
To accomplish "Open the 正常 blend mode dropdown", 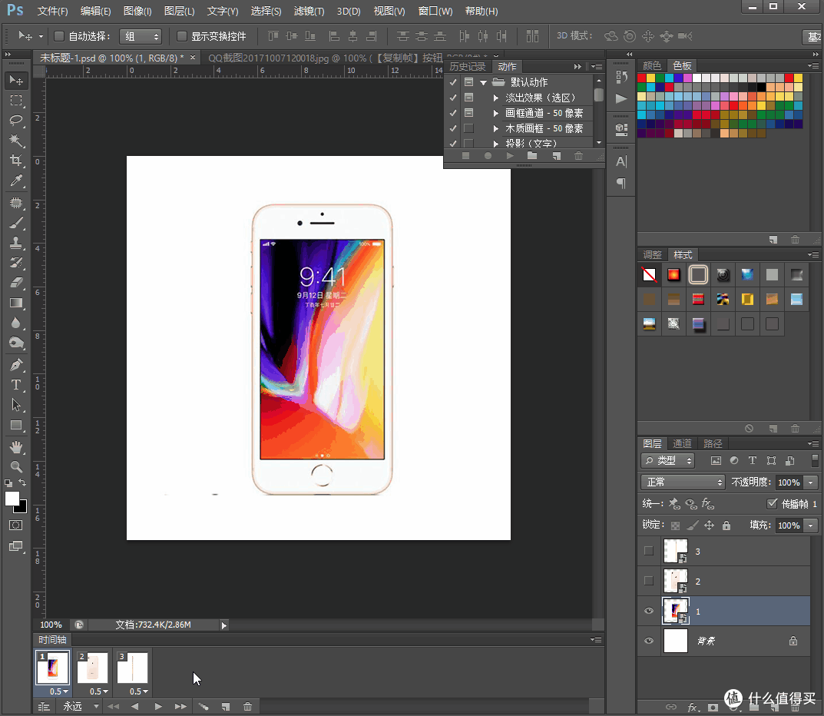I will (x=683, y=482).
